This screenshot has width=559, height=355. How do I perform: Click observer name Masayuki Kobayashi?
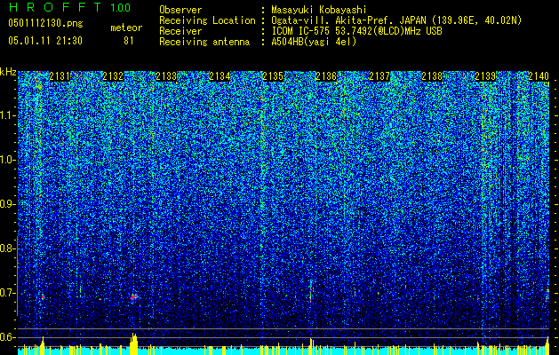tap(319, 10)
